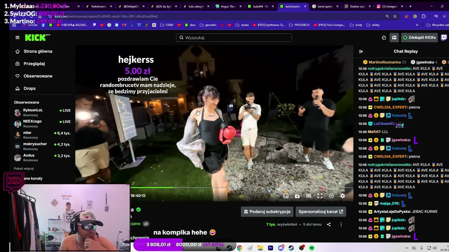Open the efekty bookmarks folder
The height and width of the screenshot is (252, 449).
coord(373,25)
